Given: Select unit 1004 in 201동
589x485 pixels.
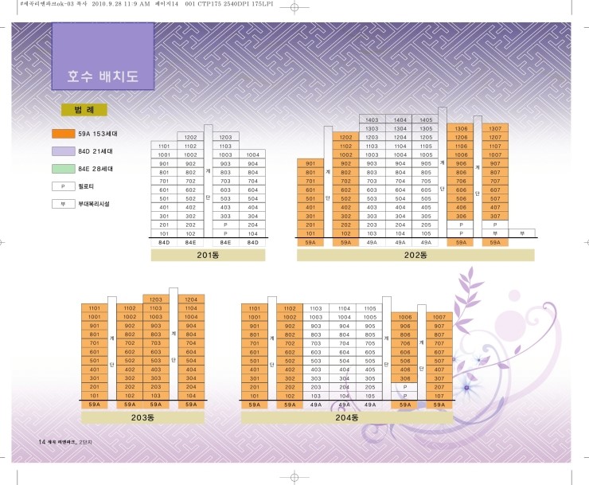Looking at the screenshot, I should coord(253,155).
